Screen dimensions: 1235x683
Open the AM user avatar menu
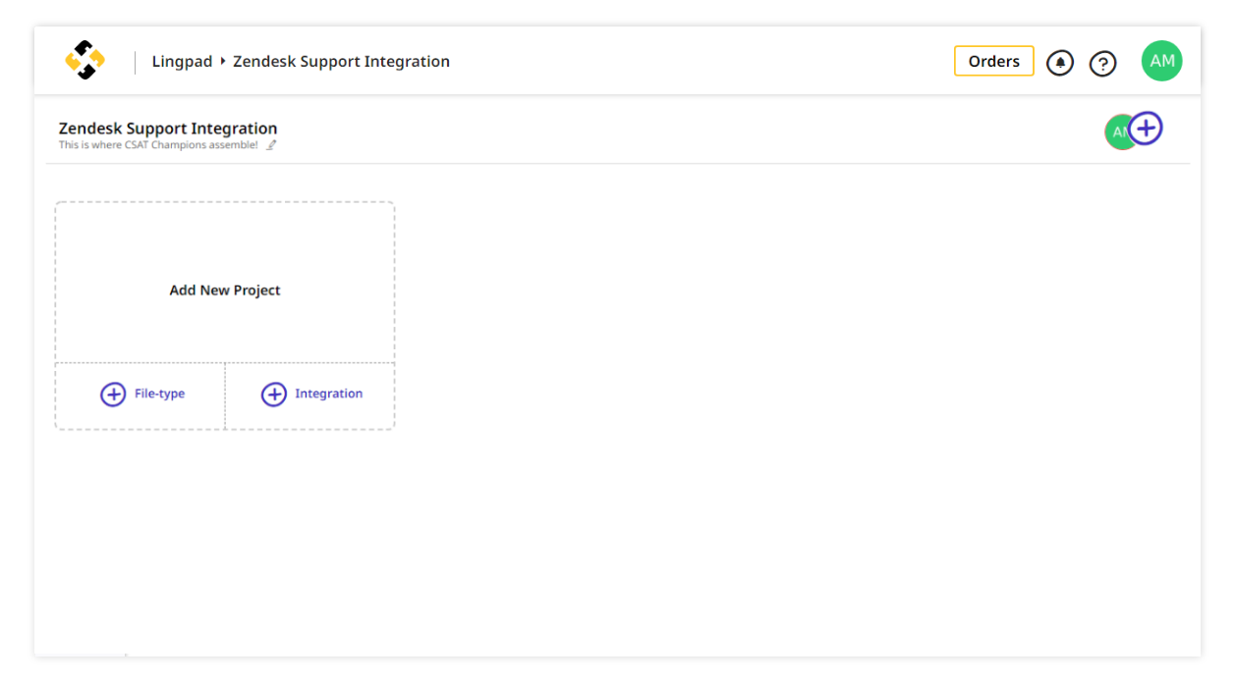1161,61
